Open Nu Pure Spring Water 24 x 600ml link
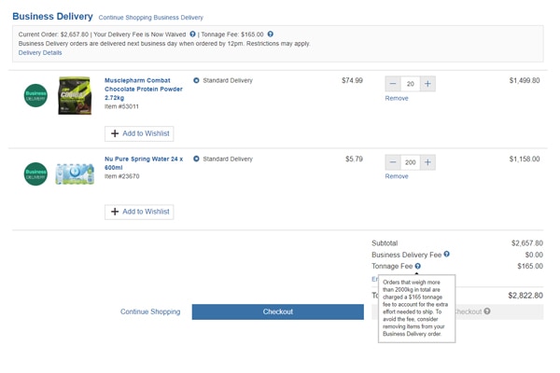The image size is (560, 373). [x=144, y=163]
